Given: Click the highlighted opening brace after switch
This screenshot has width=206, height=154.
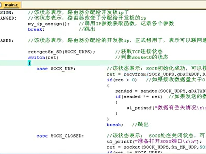Looking at the screenshot, I should tap(29, 63).
